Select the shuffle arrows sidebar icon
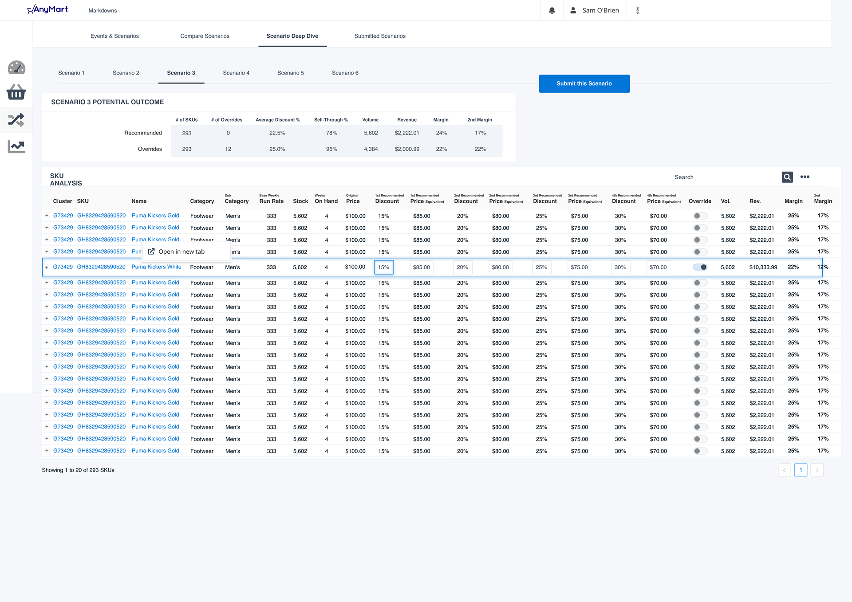Image resolution: width=852 pixels, height=602 pixels. 16,120
